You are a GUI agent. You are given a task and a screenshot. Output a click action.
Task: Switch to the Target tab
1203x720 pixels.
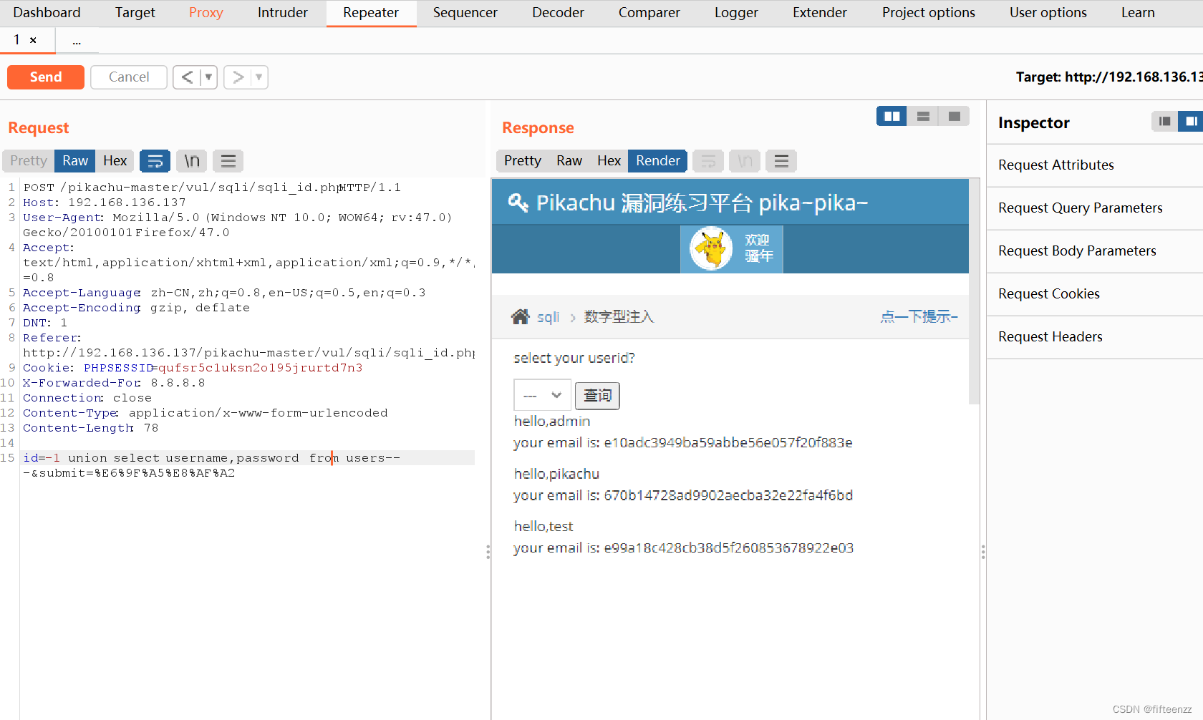(135, 13)
